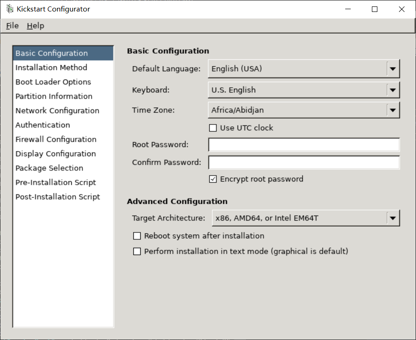The width and height of the screenshot is (416, 340).
Task: Expand the Time Zone dropdown
Action: pos(393,110)
